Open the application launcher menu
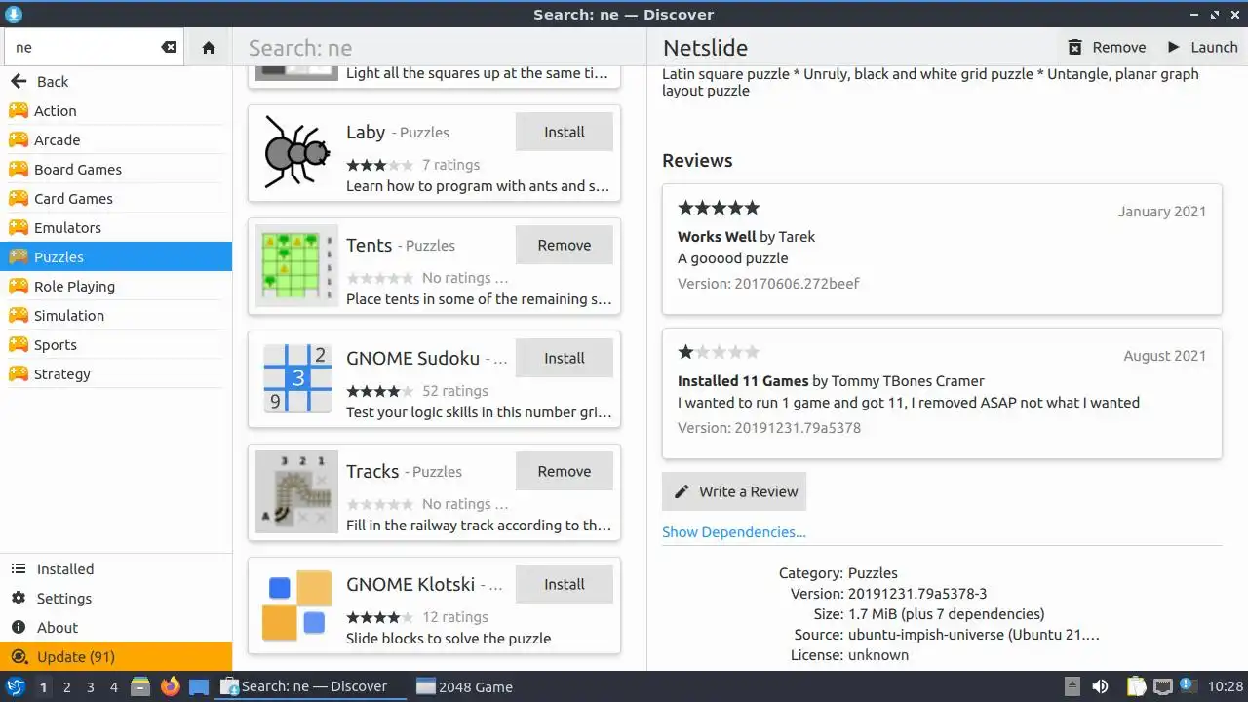Image resolution: width=1248 pixels, height=702 pixels. pyautogui.click(x=15, y=686)
